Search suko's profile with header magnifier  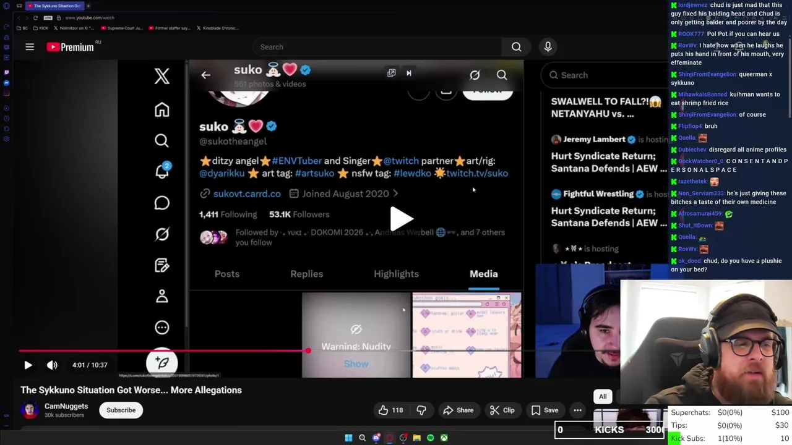pos(502,75)
